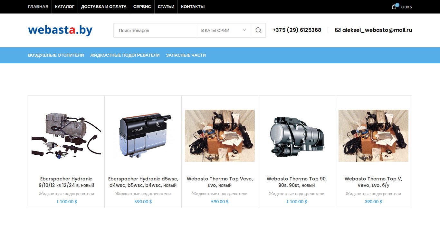Expand the 'В категории' dropdown
Screen dimensions: 440x247
click(x=224, y=30)
